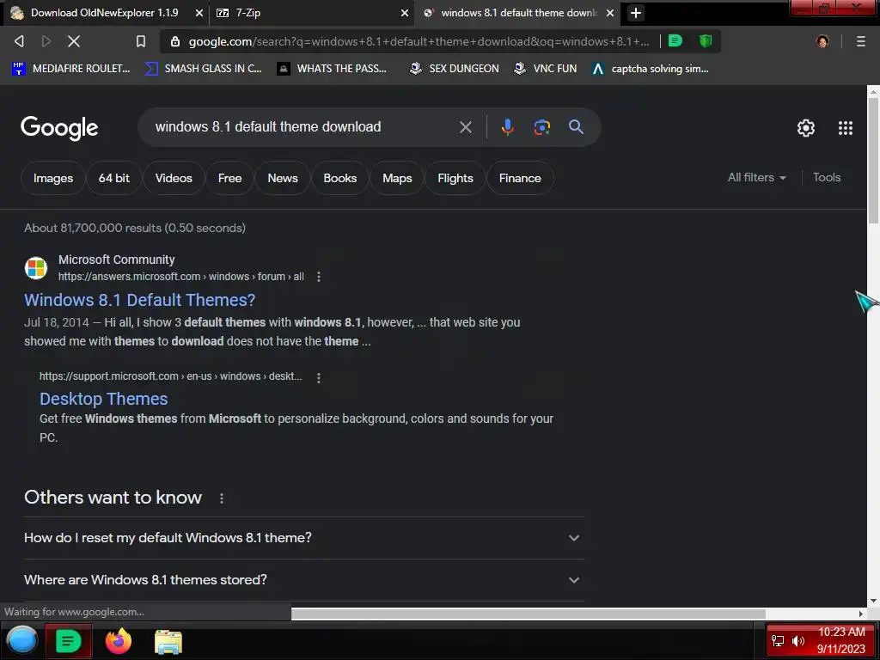Launch Firefox from the taskbar
Viewport: 880px width, 660px height.
pos(119,641)
